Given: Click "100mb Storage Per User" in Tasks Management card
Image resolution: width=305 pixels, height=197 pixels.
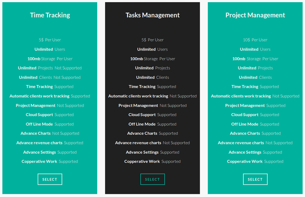Looking at the screenshot, I should click(153, 59).
